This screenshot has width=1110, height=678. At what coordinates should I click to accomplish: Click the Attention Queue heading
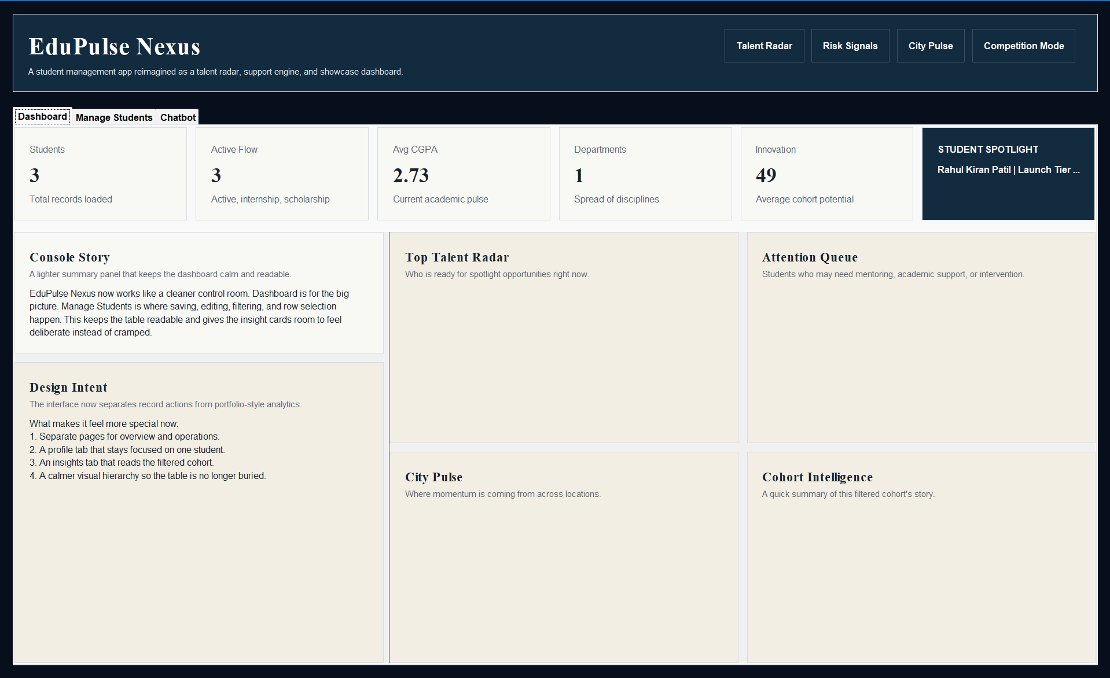810,257
